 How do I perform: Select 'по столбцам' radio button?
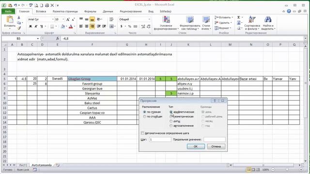click(144, 116)
